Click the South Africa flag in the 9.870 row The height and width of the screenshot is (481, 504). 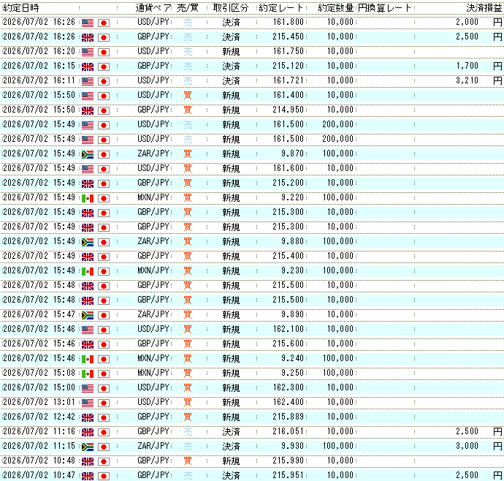click(x=88, y=155)
